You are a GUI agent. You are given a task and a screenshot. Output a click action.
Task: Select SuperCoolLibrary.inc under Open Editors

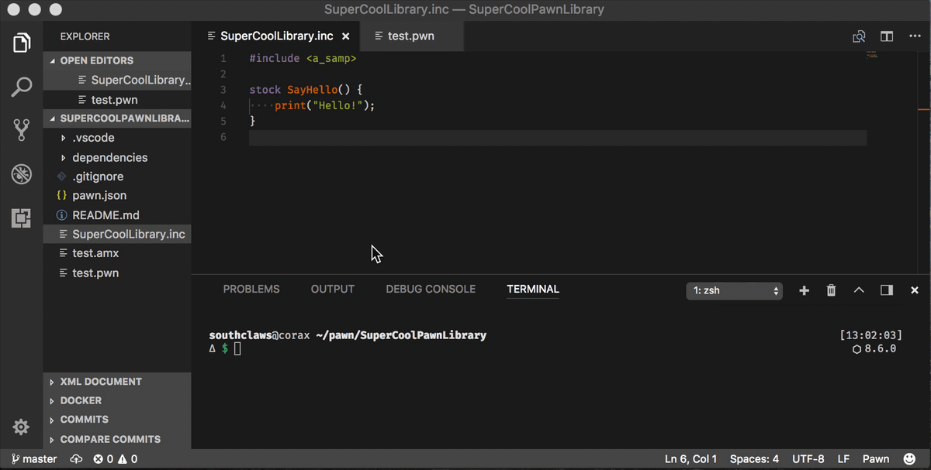(x=117, y=80)
